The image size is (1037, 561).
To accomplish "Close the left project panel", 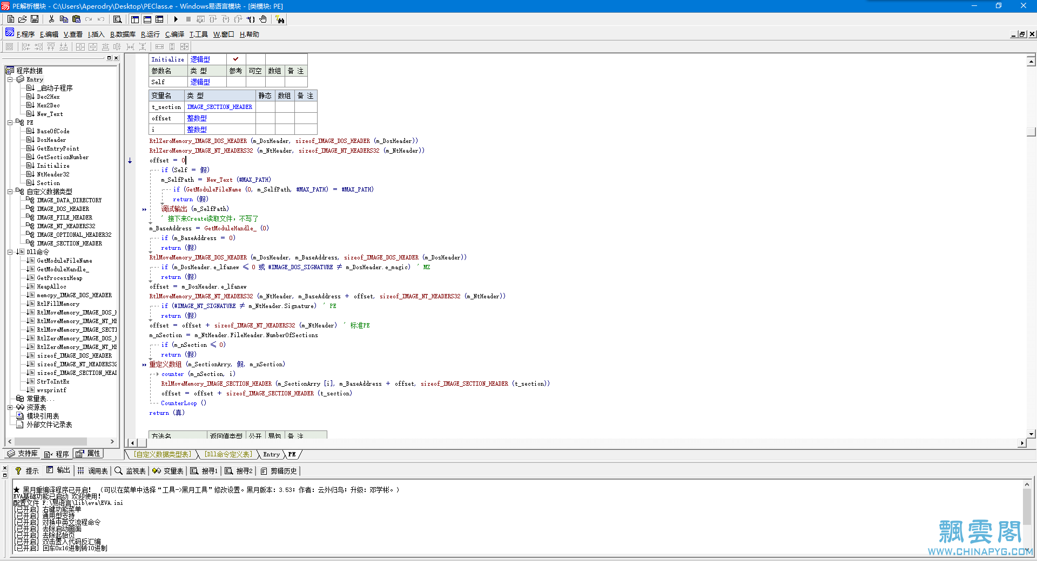I will coord(116,58).
